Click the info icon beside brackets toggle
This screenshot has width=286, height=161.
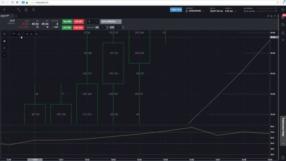pos(107,27)
